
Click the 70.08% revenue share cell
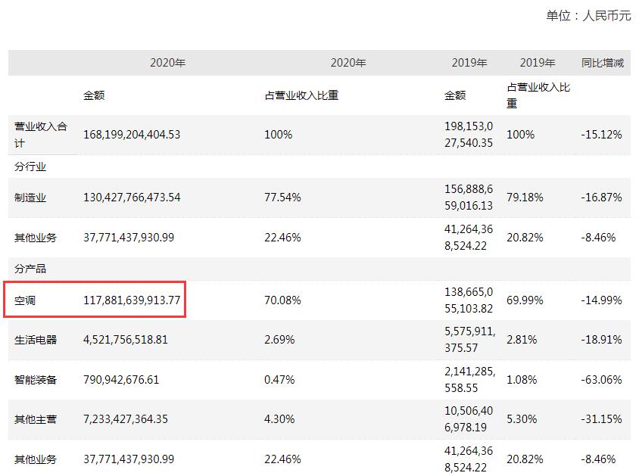(282, 300)
